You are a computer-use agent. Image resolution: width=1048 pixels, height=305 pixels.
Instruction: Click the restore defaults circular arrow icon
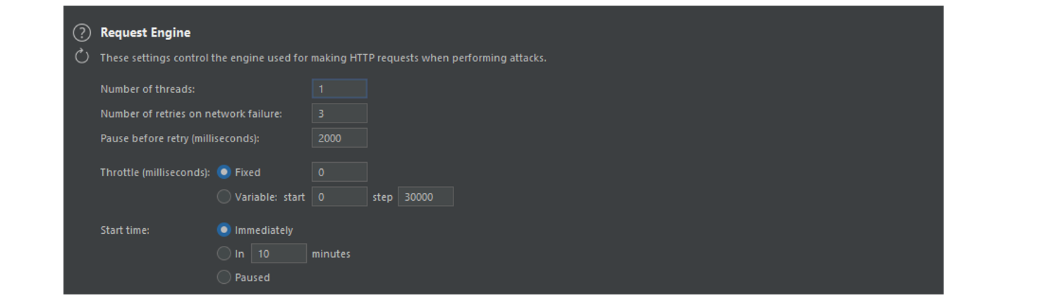[82, 57]
